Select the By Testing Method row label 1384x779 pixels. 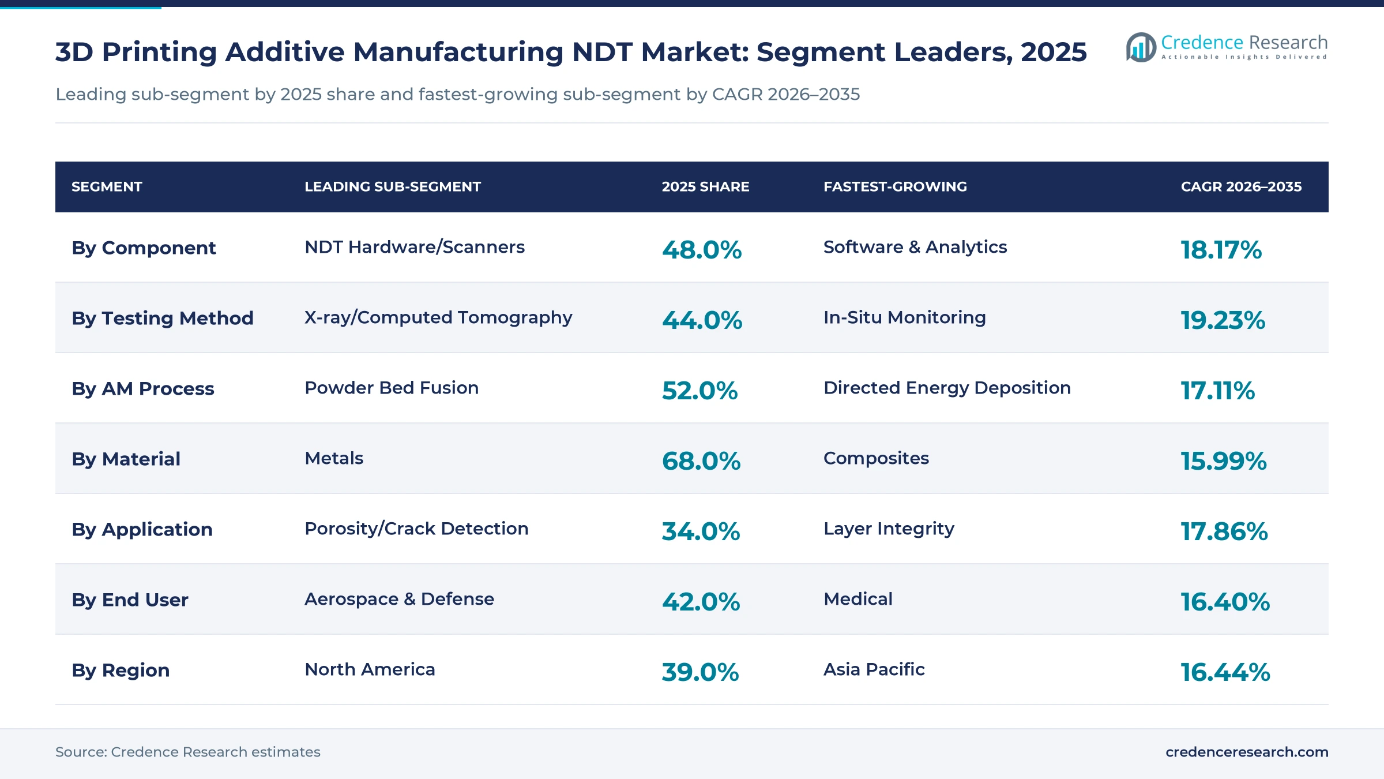163,319
